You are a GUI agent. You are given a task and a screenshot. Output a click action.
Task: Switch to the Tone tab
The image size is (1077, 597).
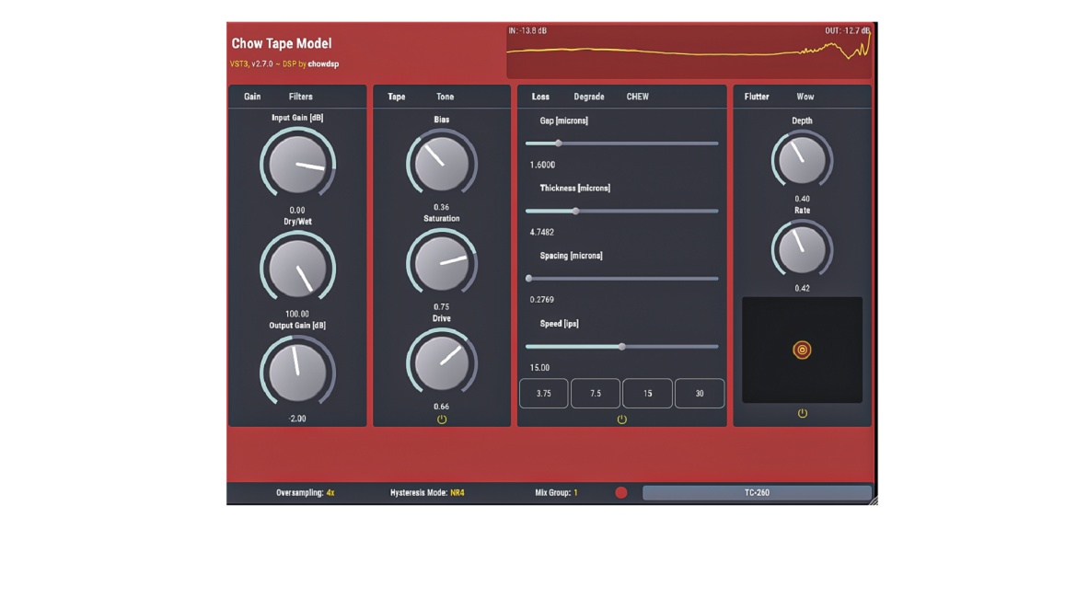pyautogui.click(x=446, y=97)
